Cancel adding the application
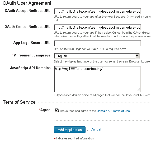Image resolution: width=151 pixels, height=141 pixels. point(96,129)
